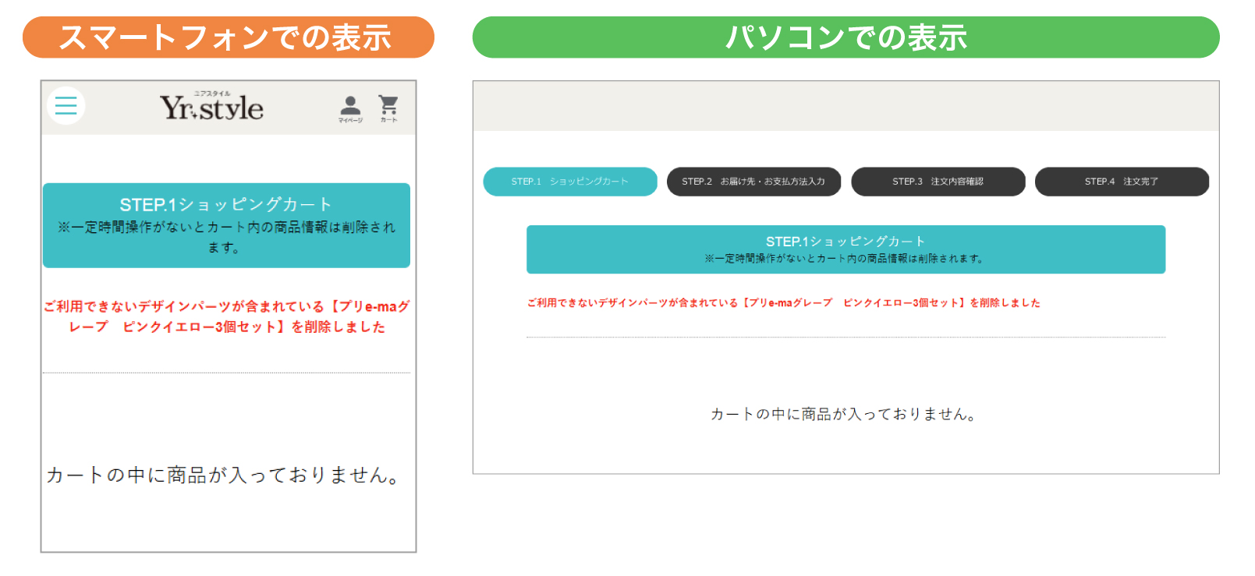Click the empty cart message in PC view
The image size is (1255, 576).
point(843,414)
